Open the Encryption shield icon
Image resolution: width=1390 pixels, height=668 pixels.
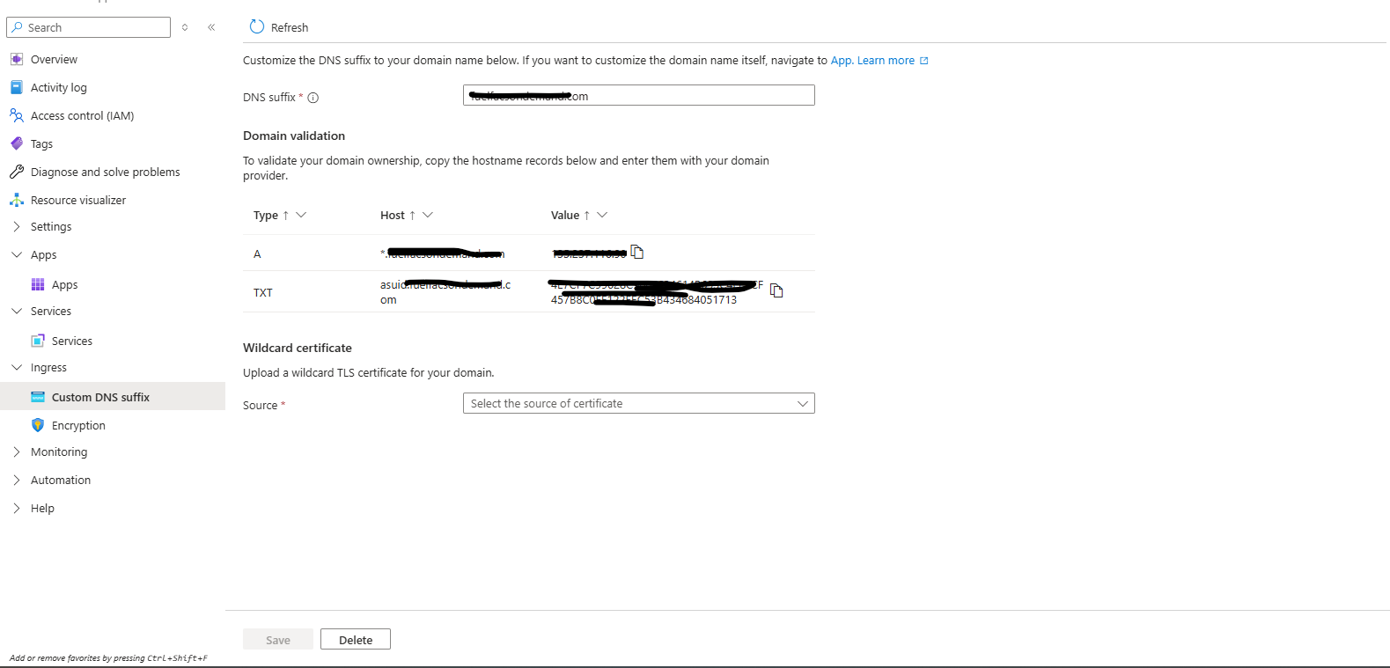click(38, 425)
